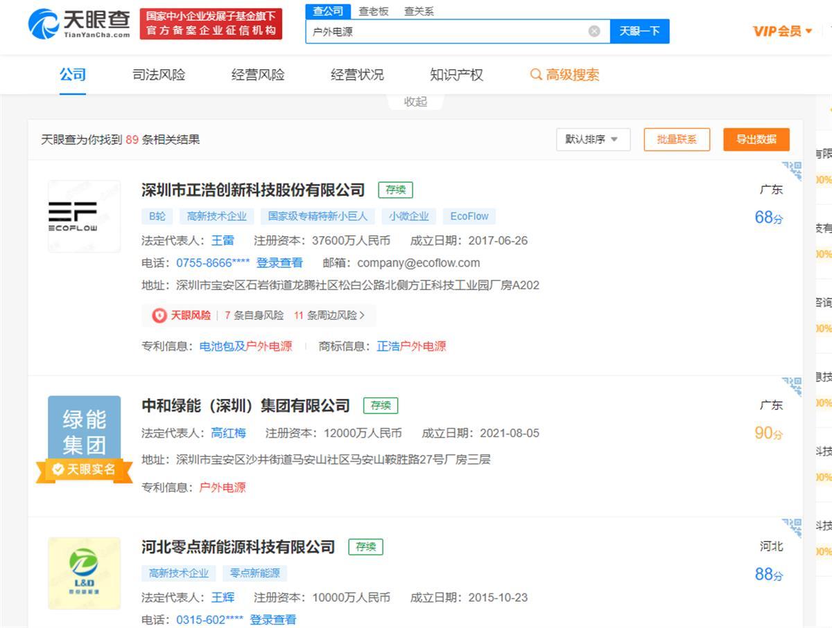The width and height of the screenshot is (832, 628).
Task: Click the 68分 score
Action: 769,217
